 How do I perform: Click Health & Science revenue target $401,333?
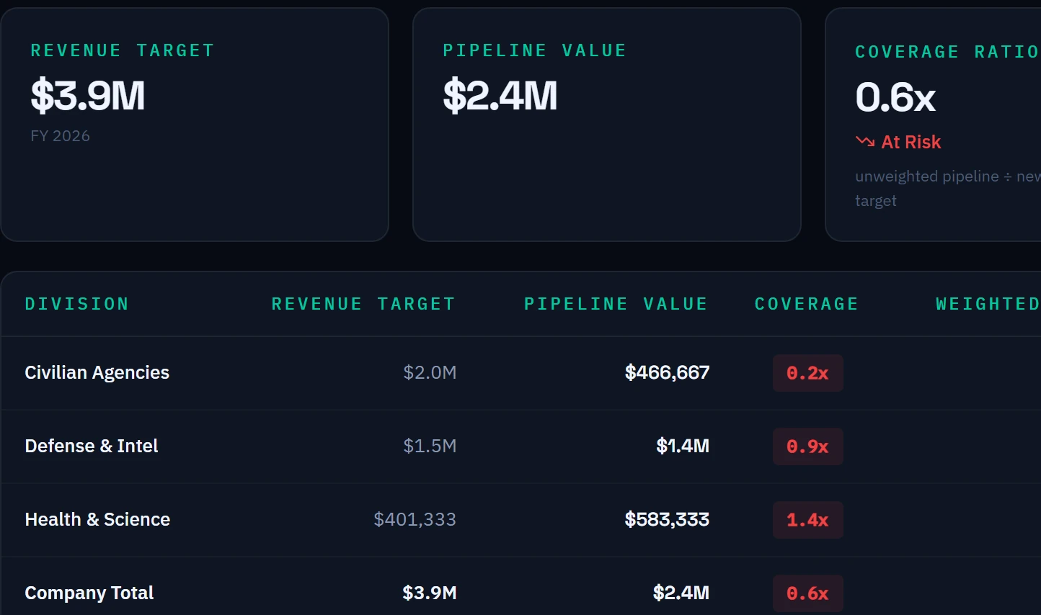pos(415,519)
